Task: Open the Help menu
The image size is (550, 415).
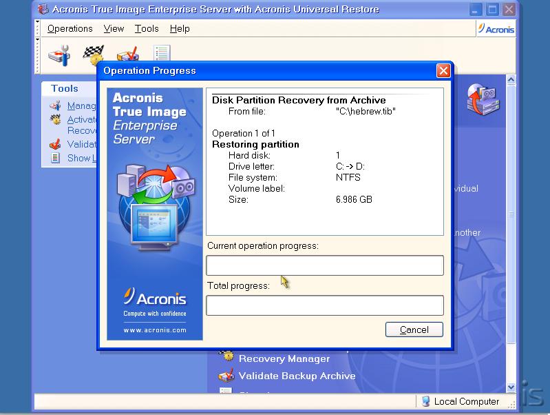Action: coord(180,28)
